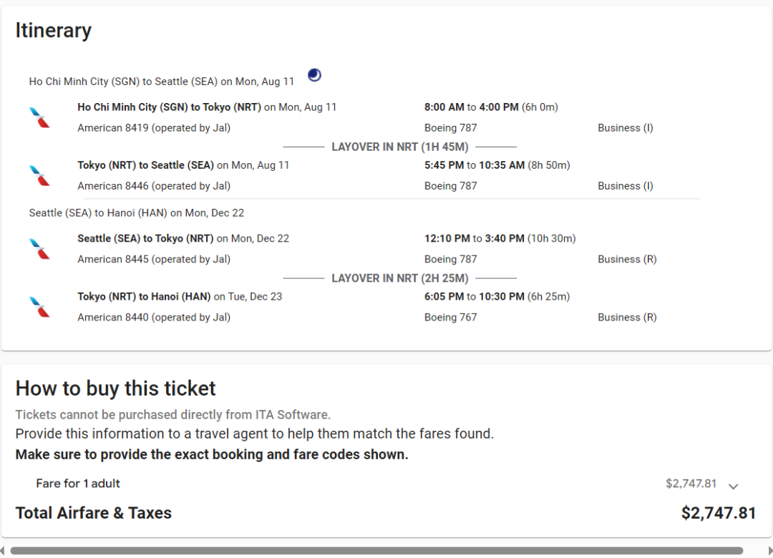Viewport: 773px width, 558px height.
Task: Select Business (R) for flight 8440
Action: (627, 318)
